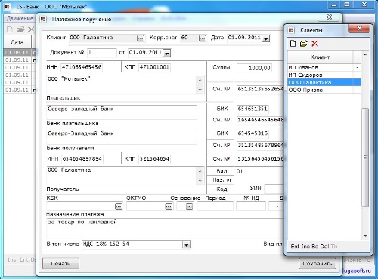Click the ОКТМО input field

pyautogui.click(x=146, y=207)
